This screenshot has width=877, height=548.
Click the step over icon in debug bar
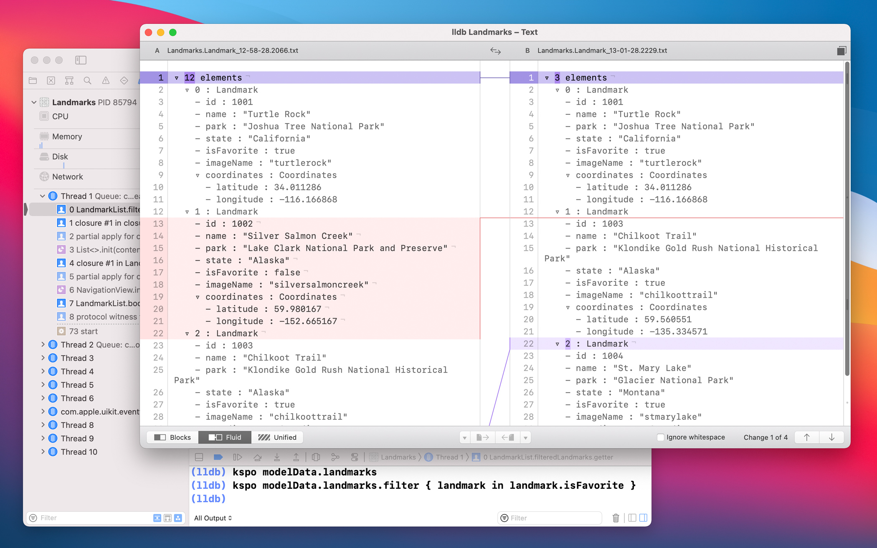click(x=257, y=457)
